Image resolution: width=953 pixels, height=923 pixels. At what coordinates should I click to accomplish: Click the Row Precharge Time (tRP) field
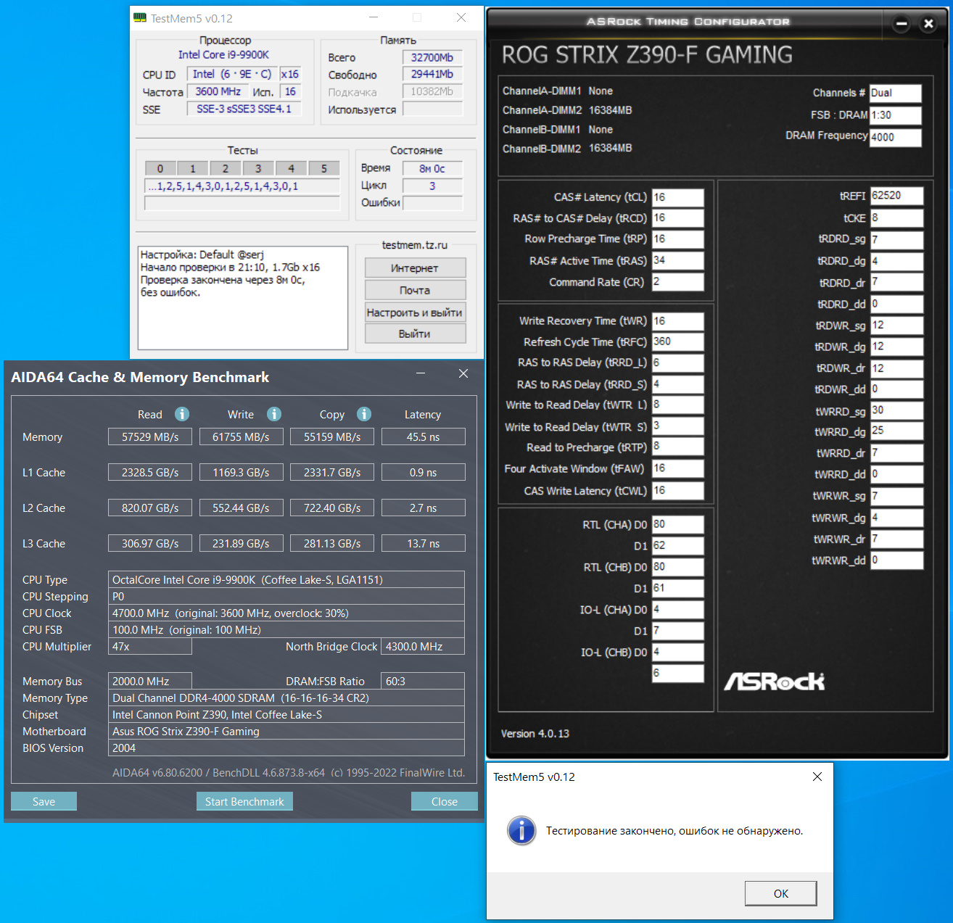tap(677, 239)
